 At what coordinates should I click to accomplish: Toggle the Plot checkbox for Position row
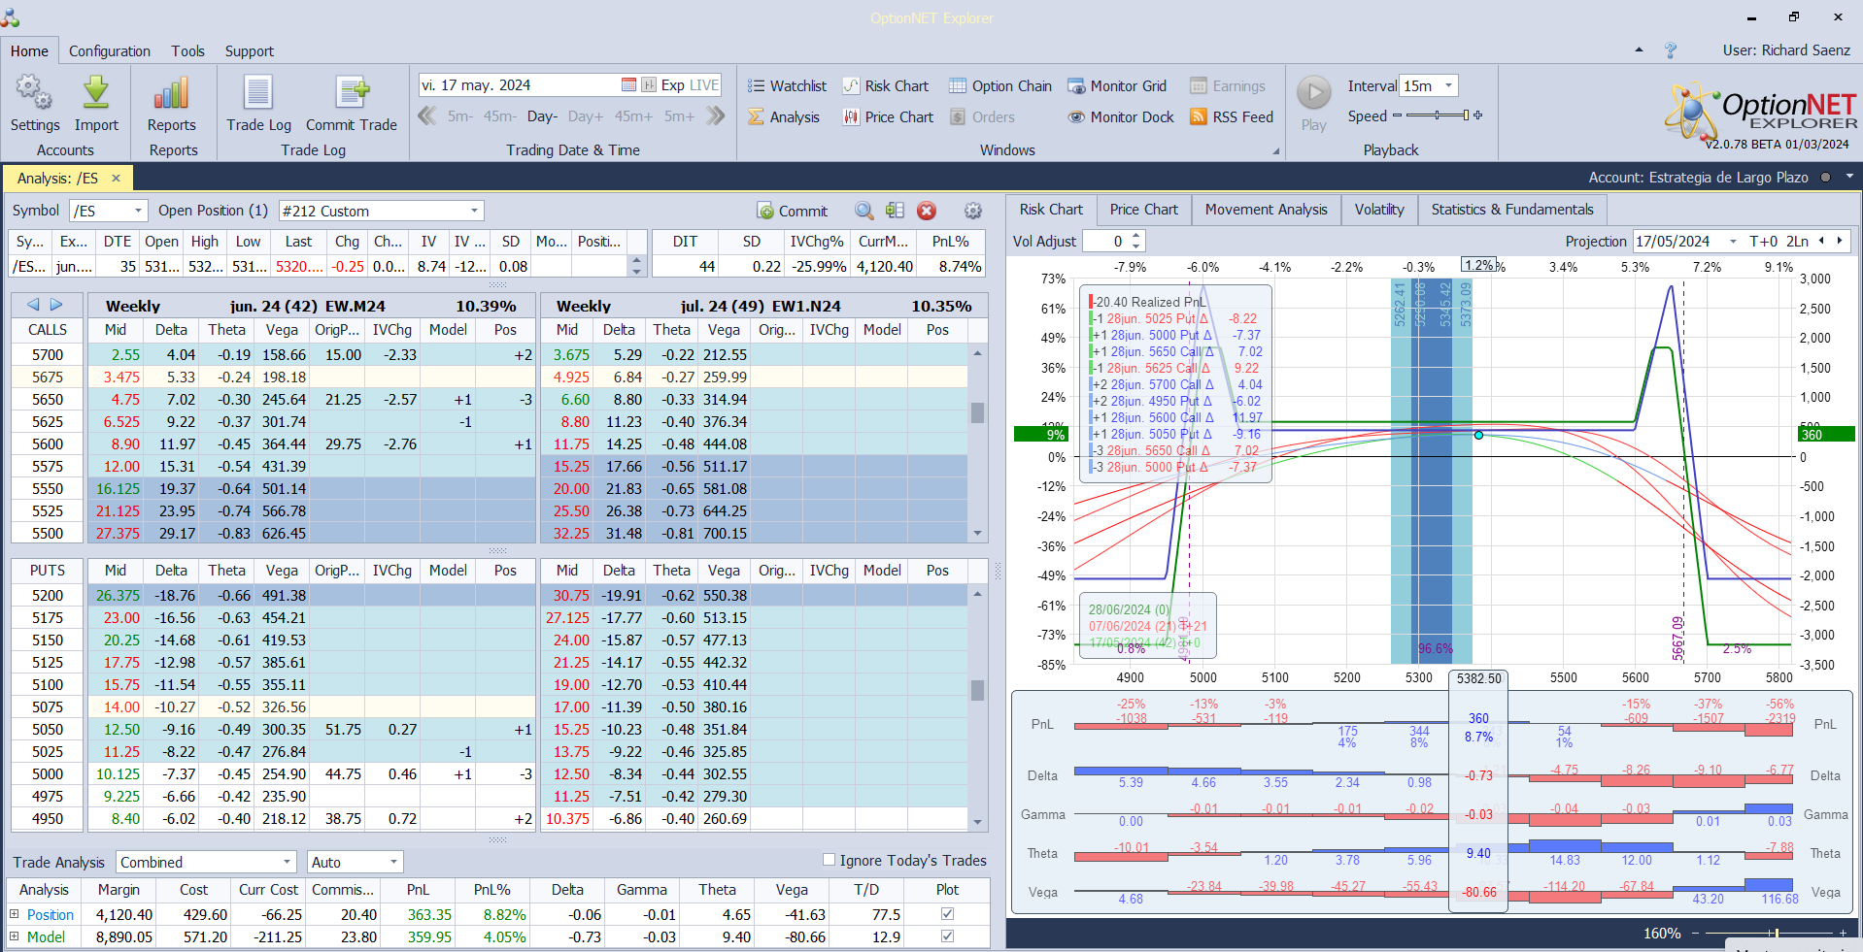click(x=947, y=914)
